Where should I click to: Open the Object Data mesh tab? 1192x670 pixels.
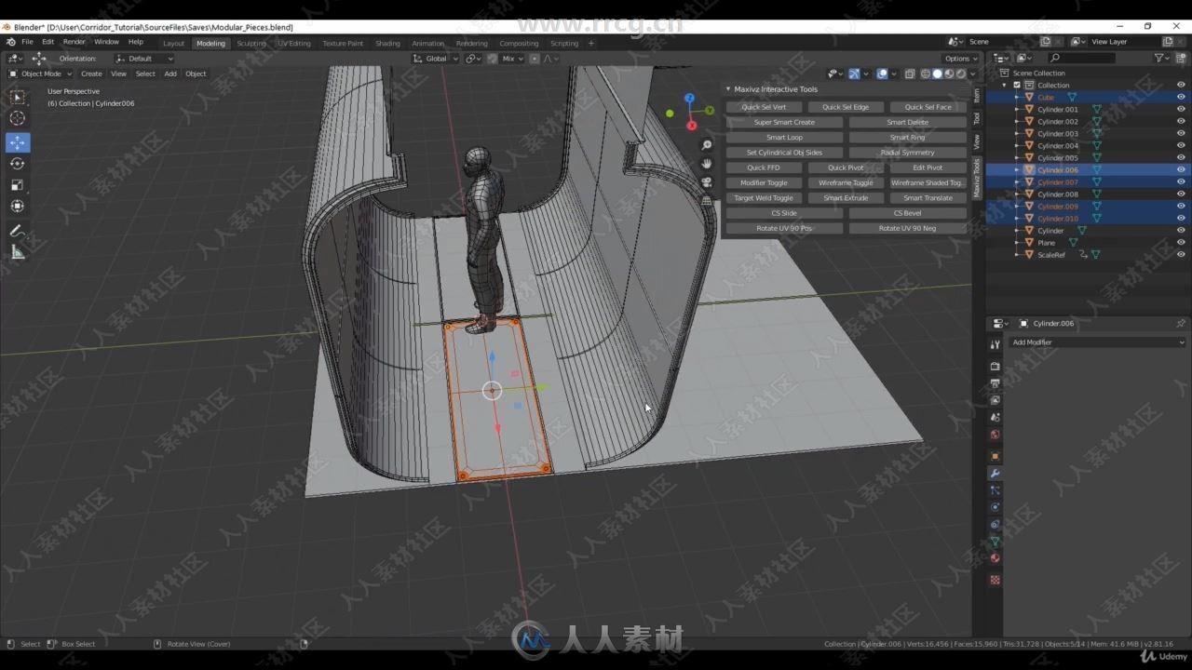click(x=995, y=541)
